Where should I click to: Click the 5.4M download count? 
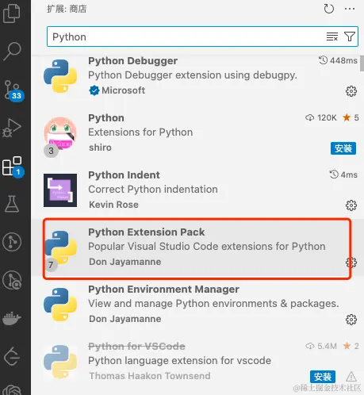click(321, 346)
